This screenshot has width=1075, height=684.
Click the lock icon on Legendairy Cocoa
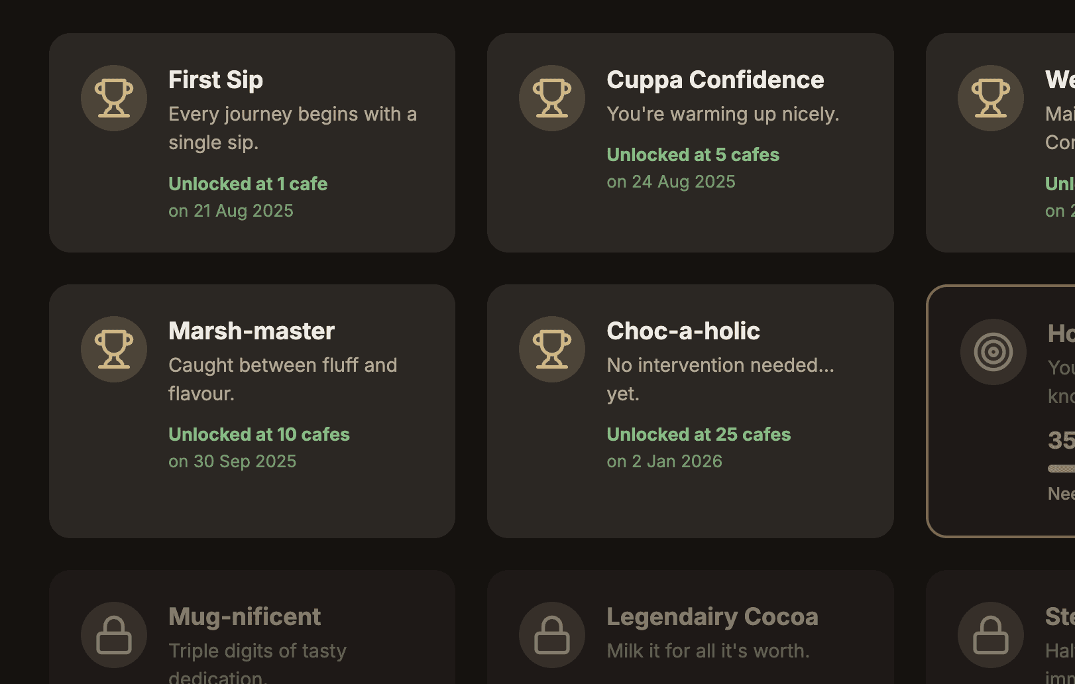(x=551, y=634)
